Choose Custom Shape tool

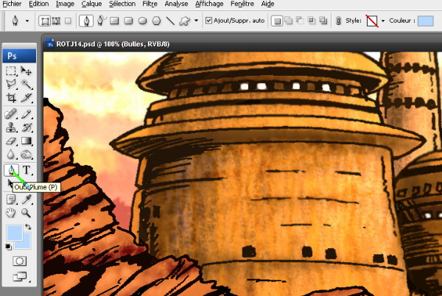point(185,21)
